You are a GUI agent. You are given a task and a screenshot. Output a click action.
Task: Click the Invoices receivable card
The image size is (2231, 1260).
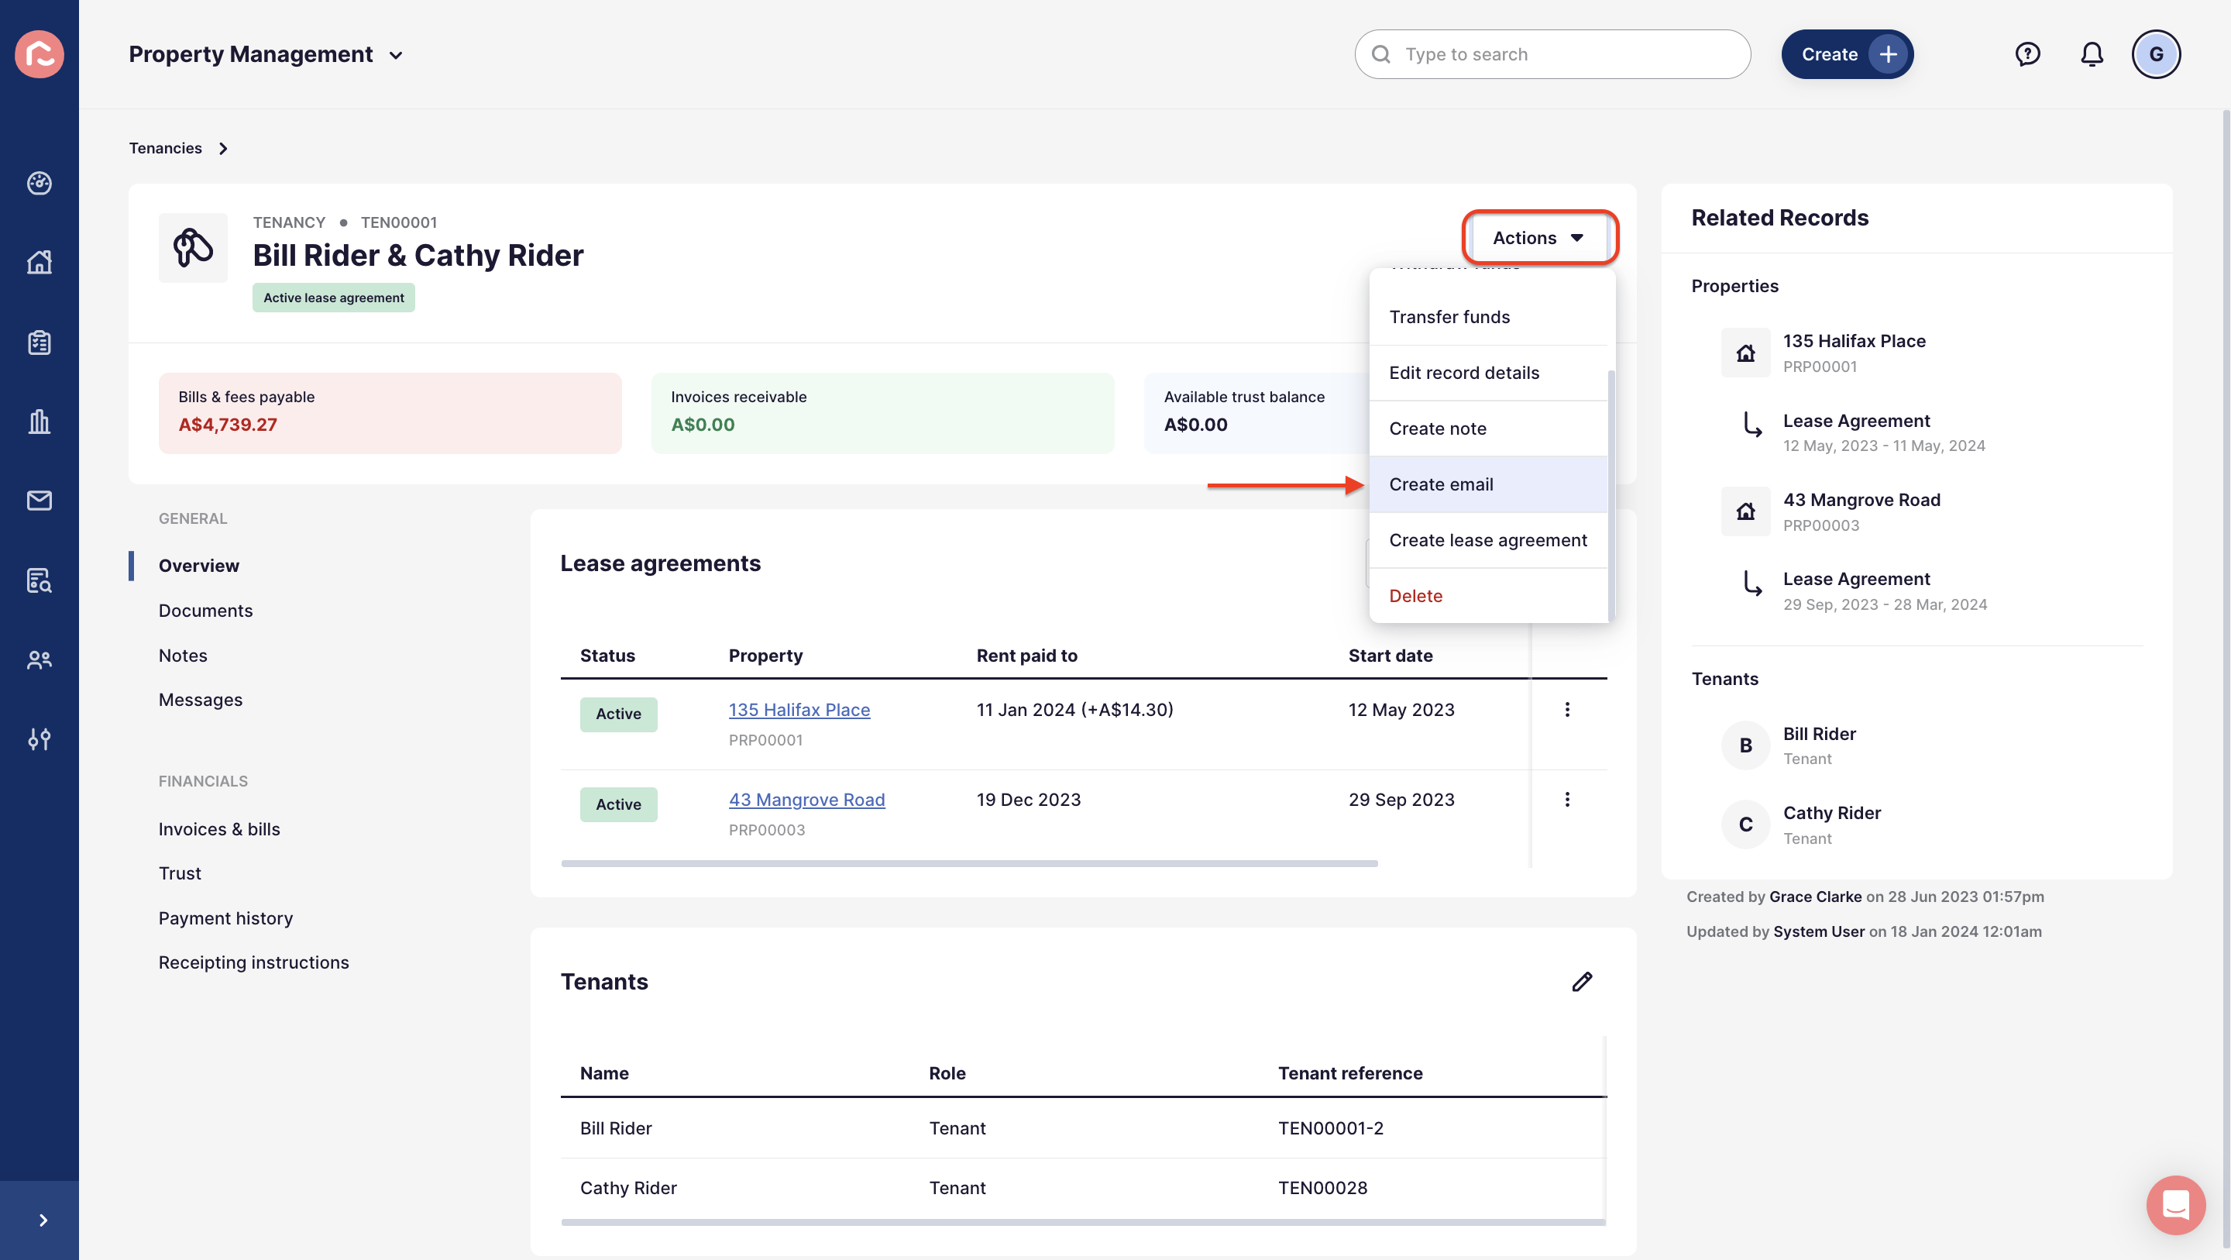tap(882, 412)
